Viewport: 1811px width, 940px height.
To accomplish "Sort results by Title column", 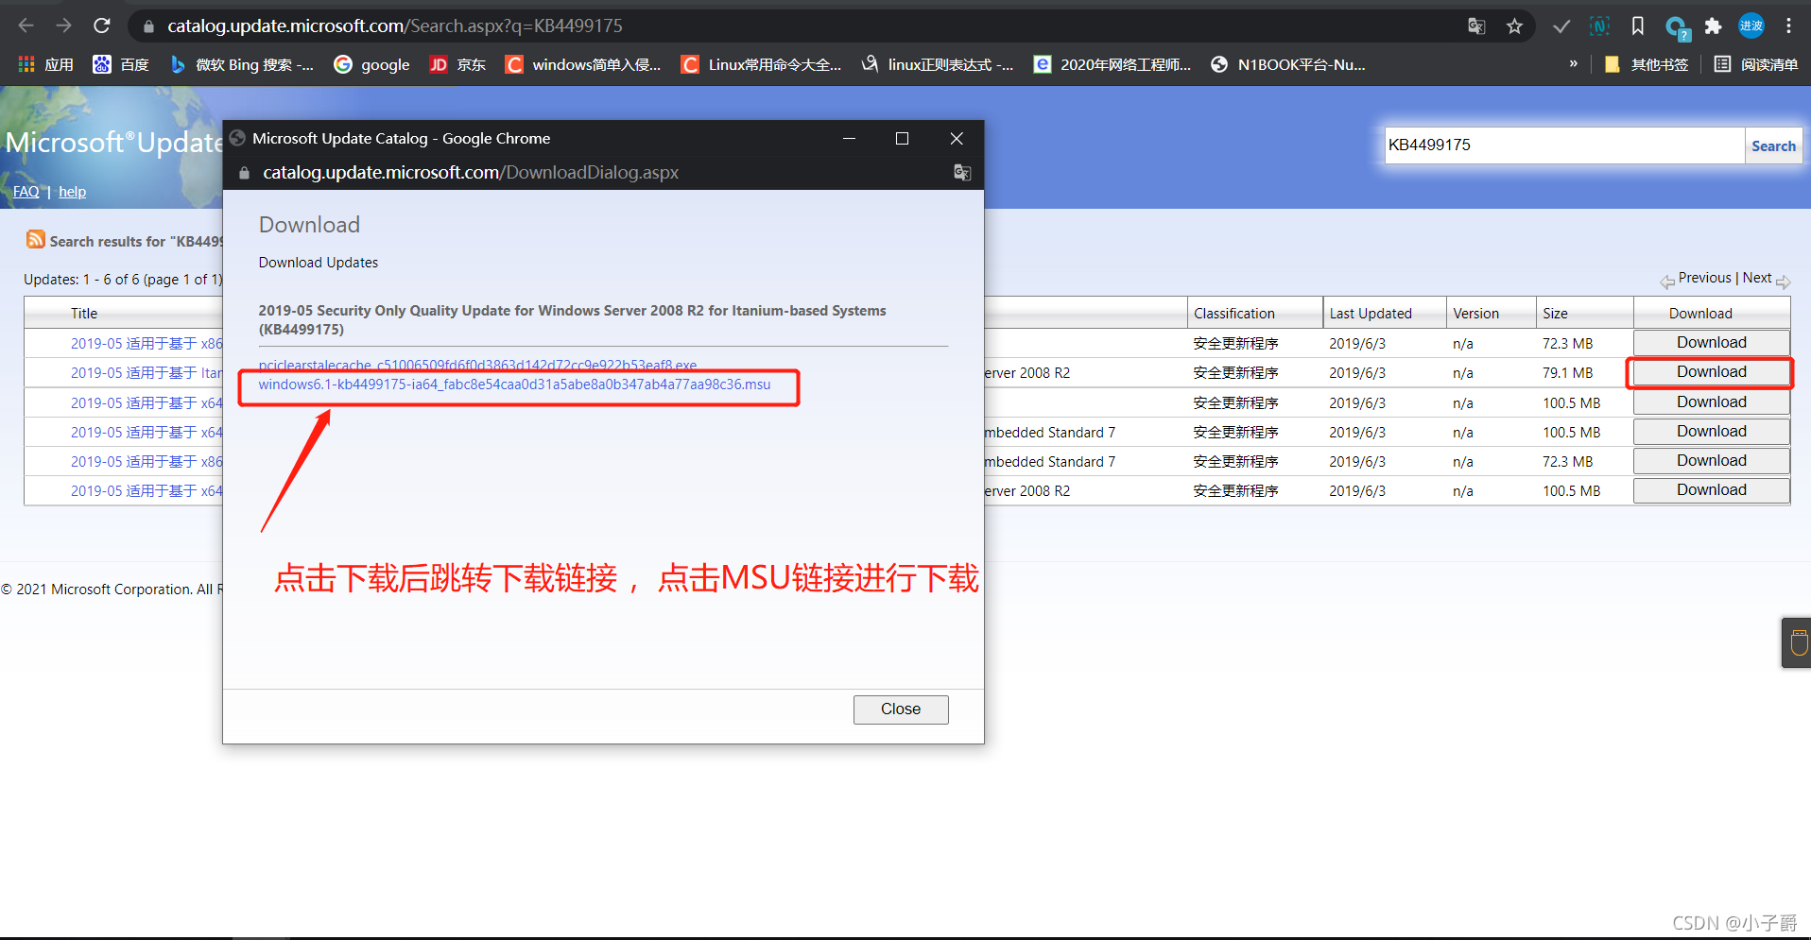I will pyautogui.click(x=84, y=314).
